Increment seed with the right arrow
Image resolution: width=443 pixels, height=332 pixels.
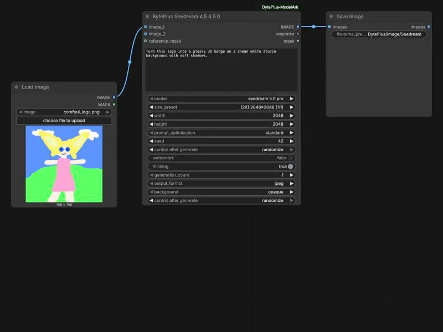(x=292, y=141)
